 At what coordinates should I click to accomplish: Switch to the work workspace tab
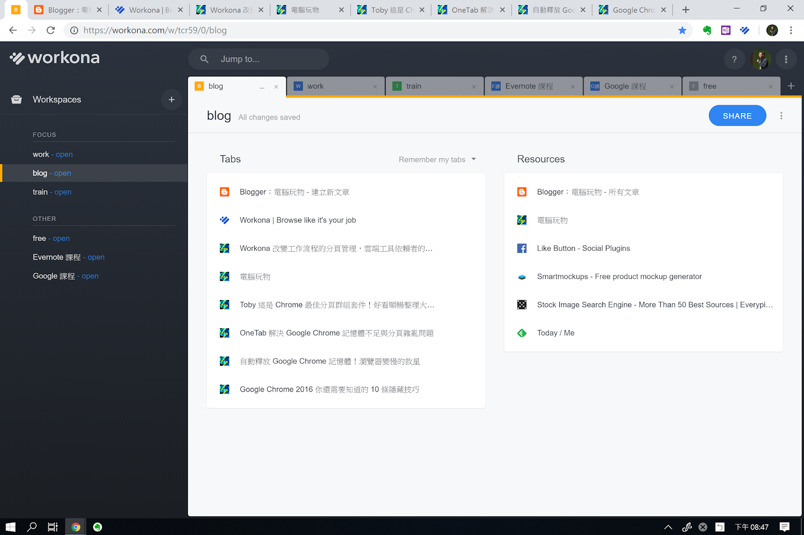tap(335, 86)
